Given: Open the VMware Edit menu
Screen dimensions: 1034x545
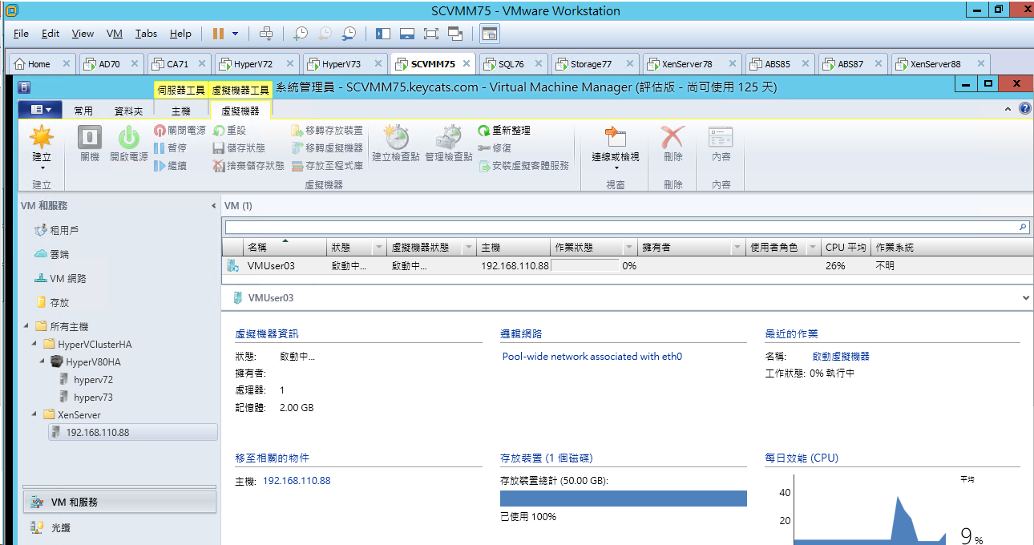Looking at the screenshot, I should [50, 34].
